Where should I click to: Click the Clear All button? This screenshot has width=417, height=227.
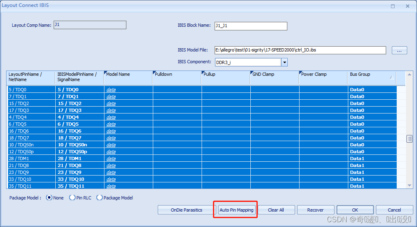click(276, 210)
